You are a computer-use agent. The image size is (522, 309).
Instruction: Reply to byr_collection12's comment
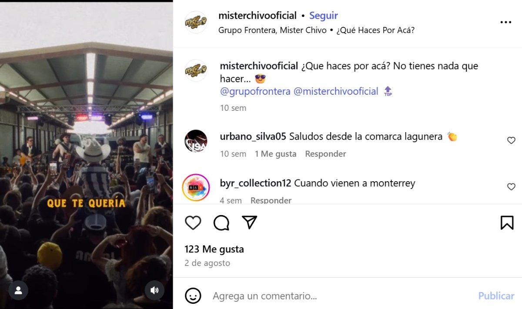(x=271, y=200)
